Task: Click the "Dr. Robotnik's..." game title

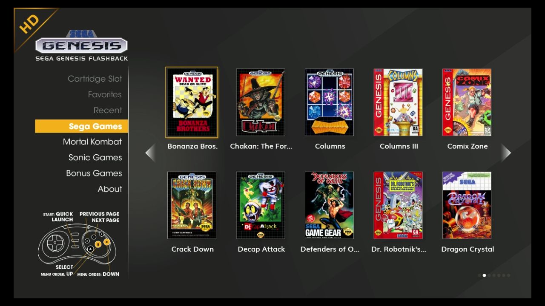Action: 399,249
